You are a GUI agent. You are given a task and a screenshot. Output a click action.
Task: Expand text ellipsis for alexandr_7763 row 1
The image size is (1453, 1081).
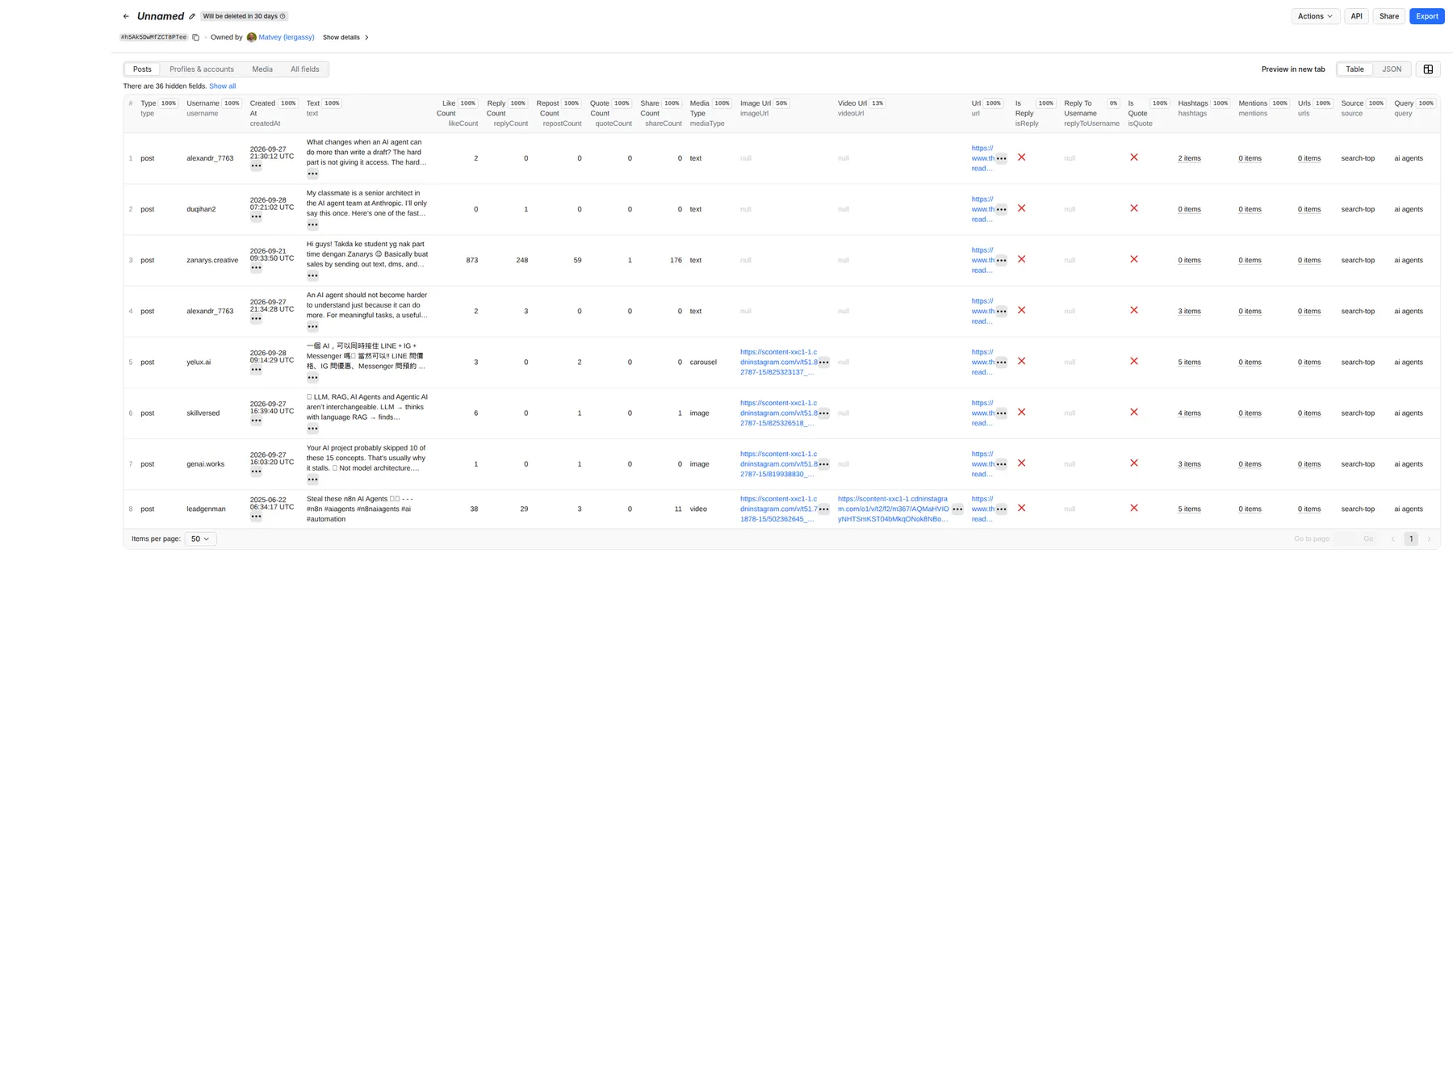click(312, 174)
